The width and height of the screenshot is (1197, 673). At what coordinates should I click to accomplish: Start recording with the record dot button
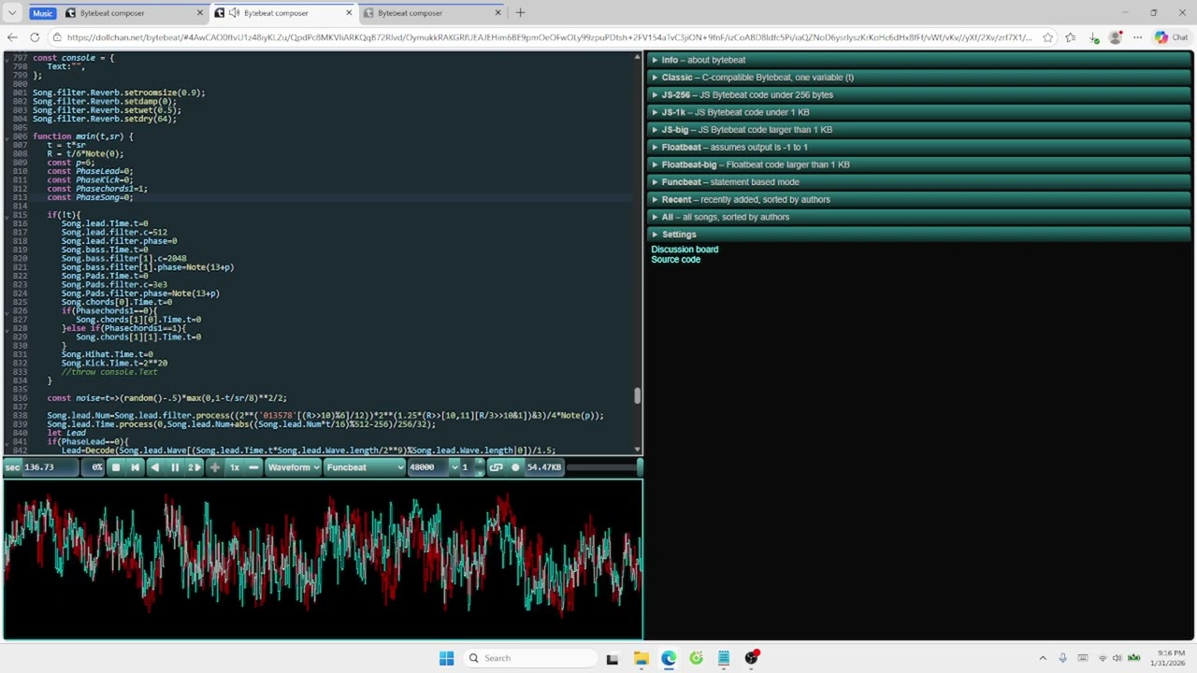click(515, 467)
